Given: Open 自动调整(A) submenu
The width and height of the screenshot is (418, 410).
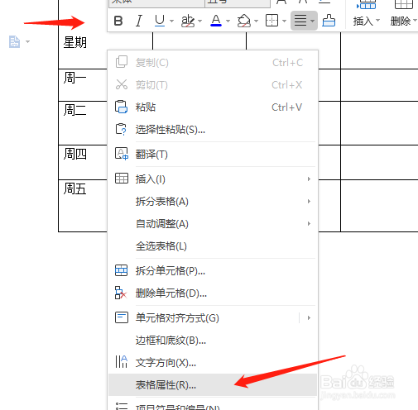Looking at the screenshot, I should (213, 224).
